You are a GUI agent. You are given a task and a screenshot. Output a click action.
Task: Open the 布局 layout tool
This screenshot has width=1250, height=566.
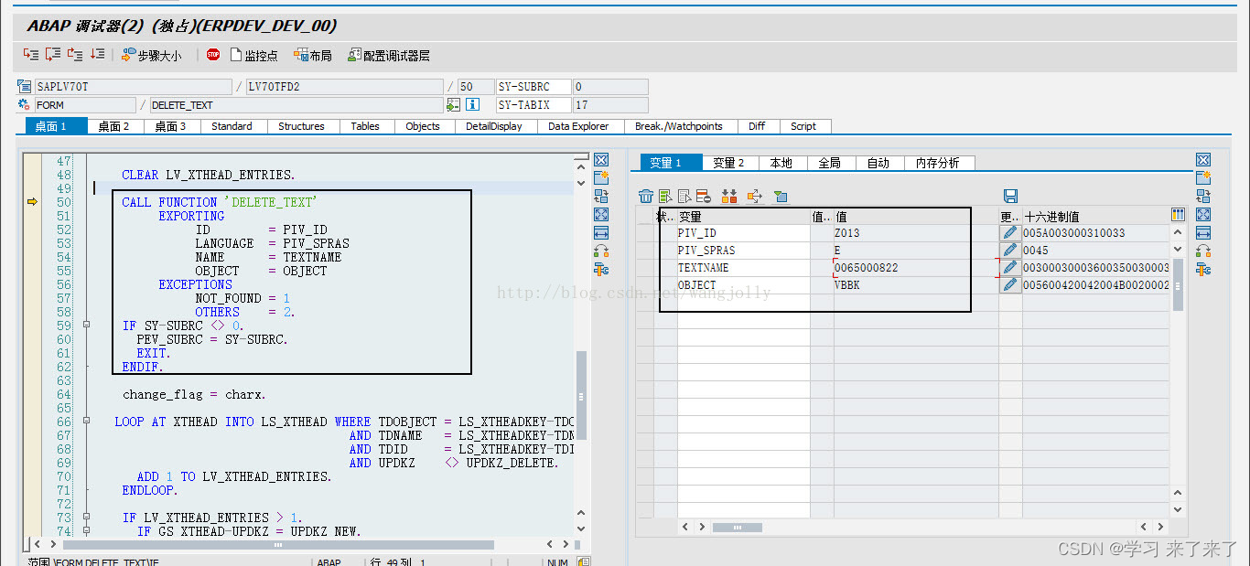[x=311, y=55]
